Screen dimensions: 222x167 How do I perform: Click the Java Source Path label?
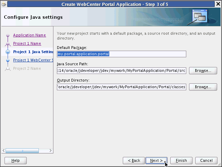[72, 64]
